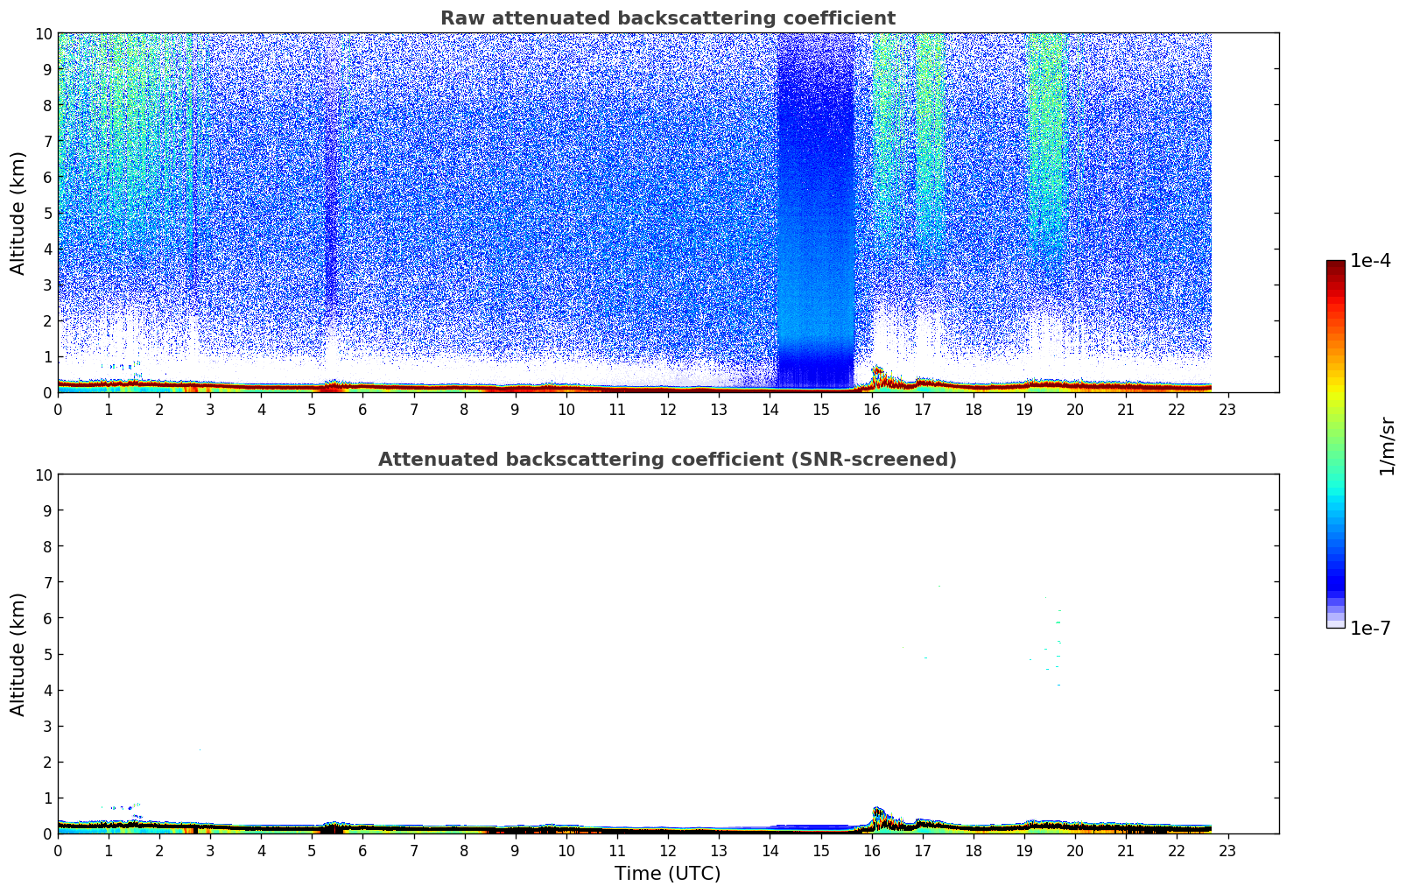Click the "1e-4" colorbar maximum label
1406x893 pixels.
tap(1370, 261)
